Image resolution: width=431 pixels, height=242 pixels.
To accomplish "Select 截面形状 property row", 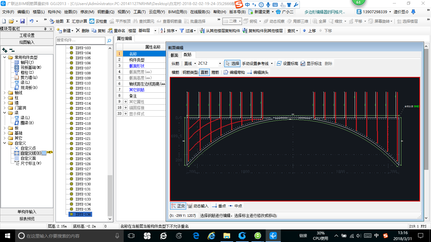I will 137,66.
